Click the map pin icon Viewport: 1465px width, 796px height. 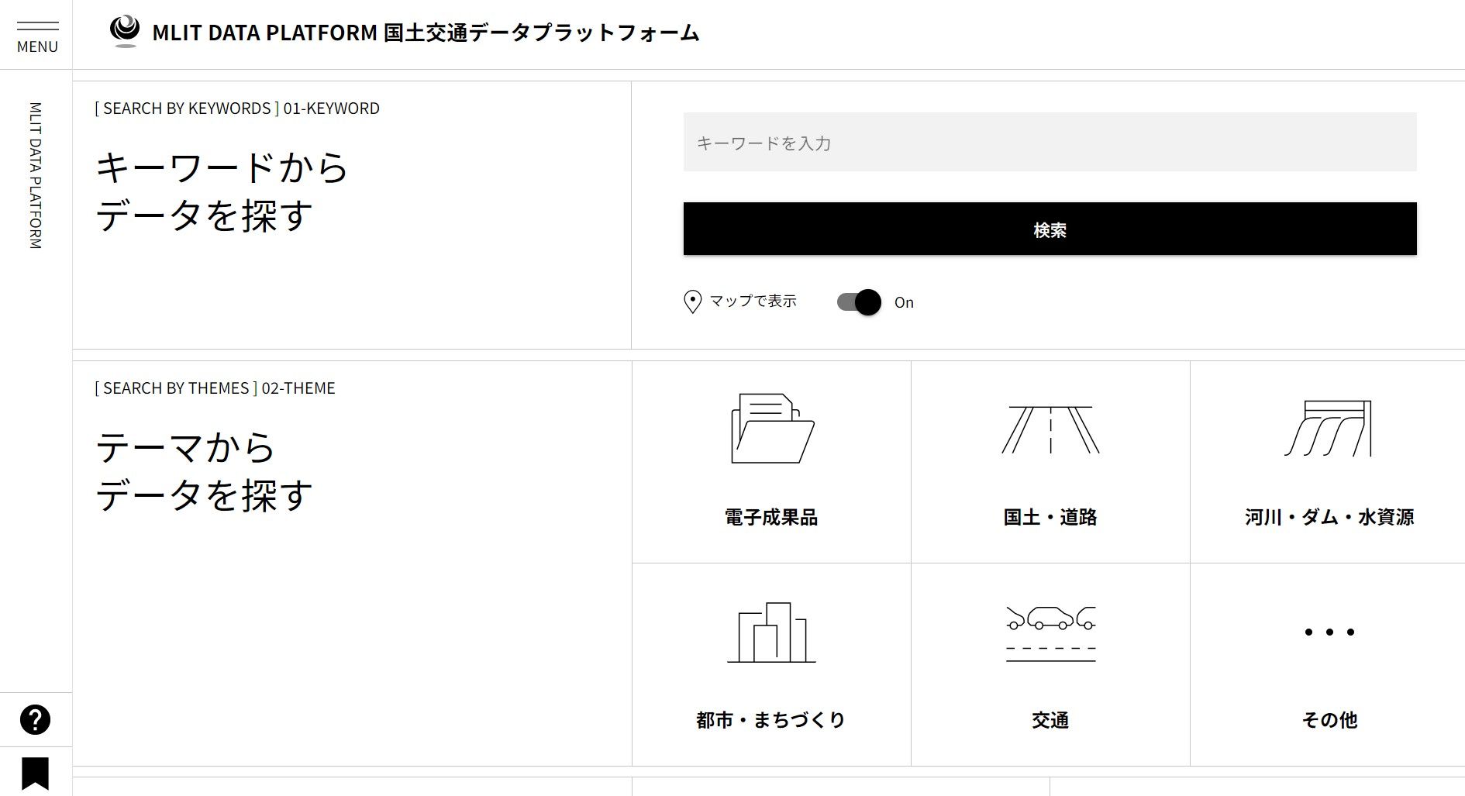(x=692, y=302)
